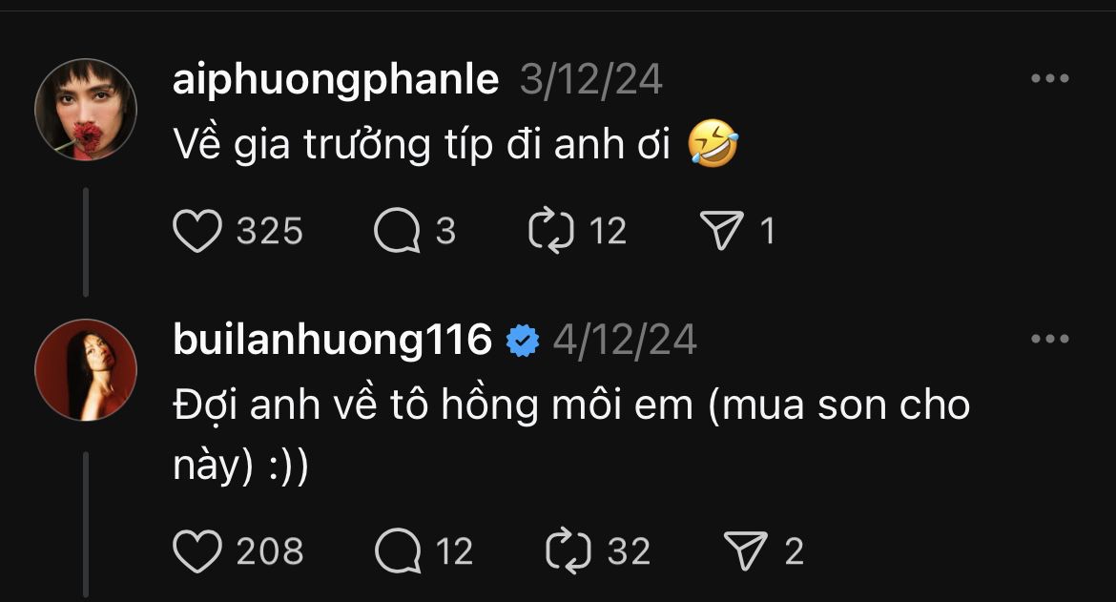Click the 3/12/24 timestamp
Viewport: 1116px width, 602px height.
591,80
